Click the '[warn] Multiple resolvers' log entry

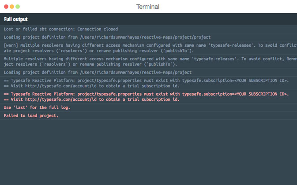pos(148,48)
